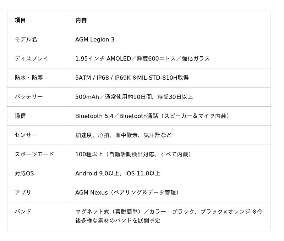Select the スポーツモード label cell
This screenshot has height=241, width=284.
(34, 154)
